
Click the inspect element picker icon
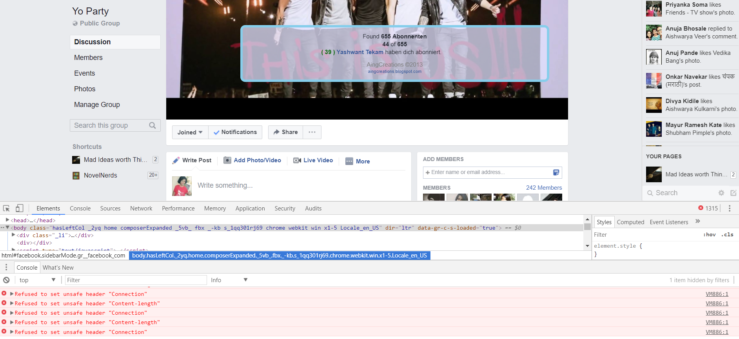pos(6,208)
